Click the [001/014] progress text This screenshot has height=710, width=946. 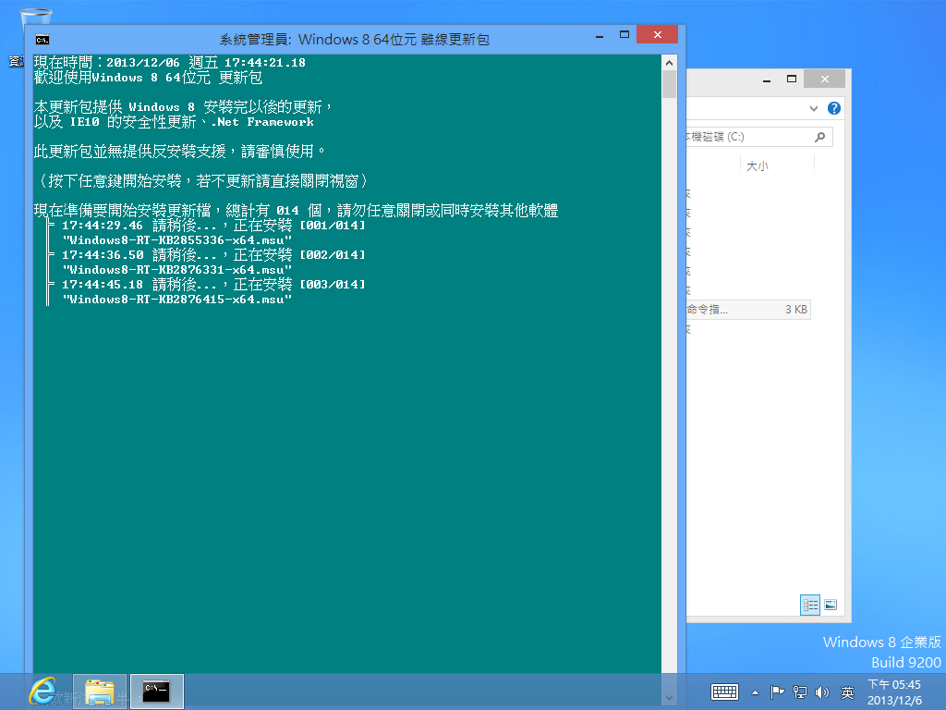click(x=333, y=226)
